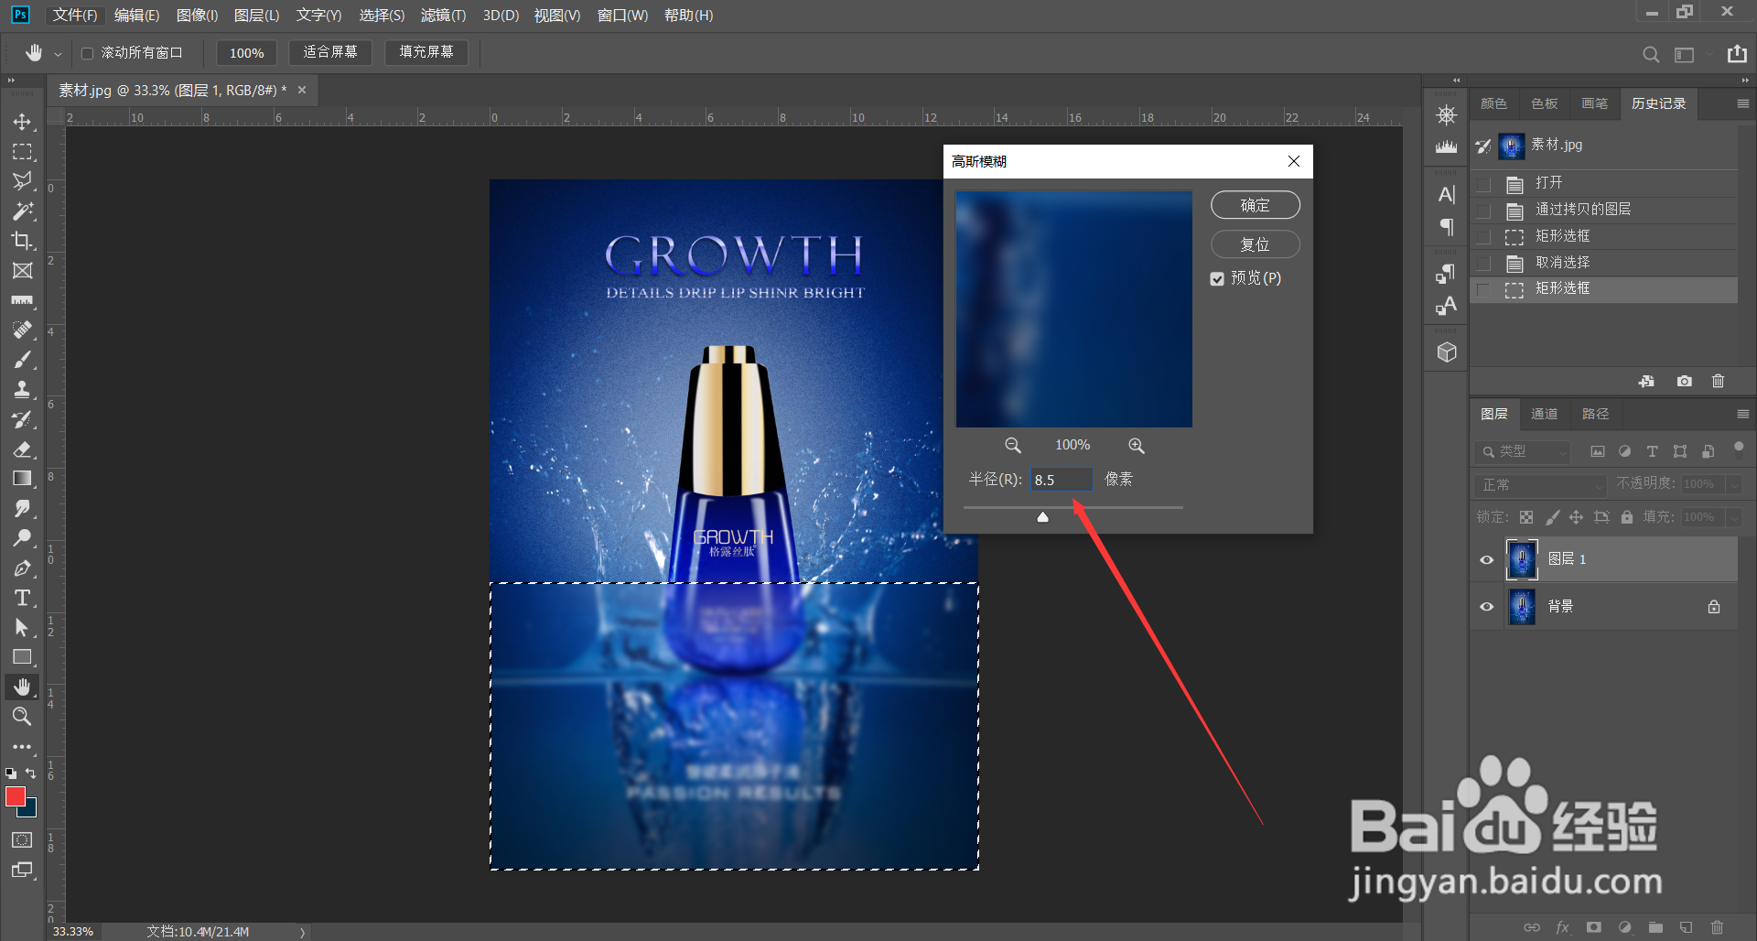Select the Polygonal Lasso tool

tap(22, 181)
